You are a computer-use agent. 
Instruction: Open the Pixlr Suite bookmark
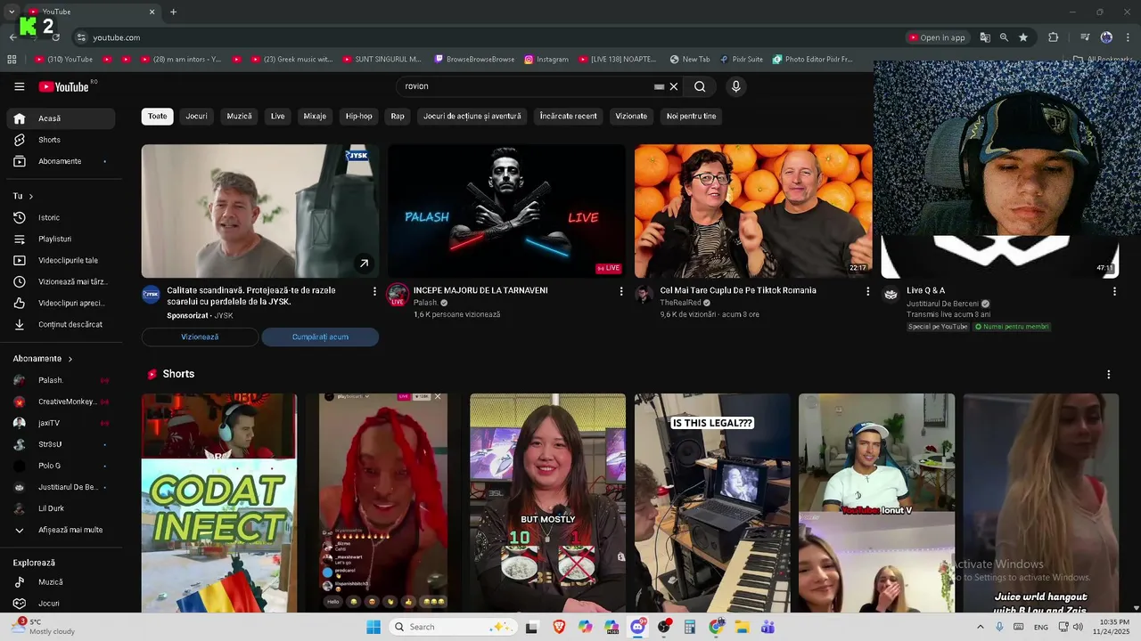click(x=741, y=60)
